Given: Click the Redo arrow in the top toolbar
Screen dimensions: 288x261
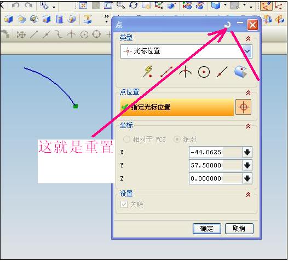Looking at the screenshot, I should click(x=28, y=5).
